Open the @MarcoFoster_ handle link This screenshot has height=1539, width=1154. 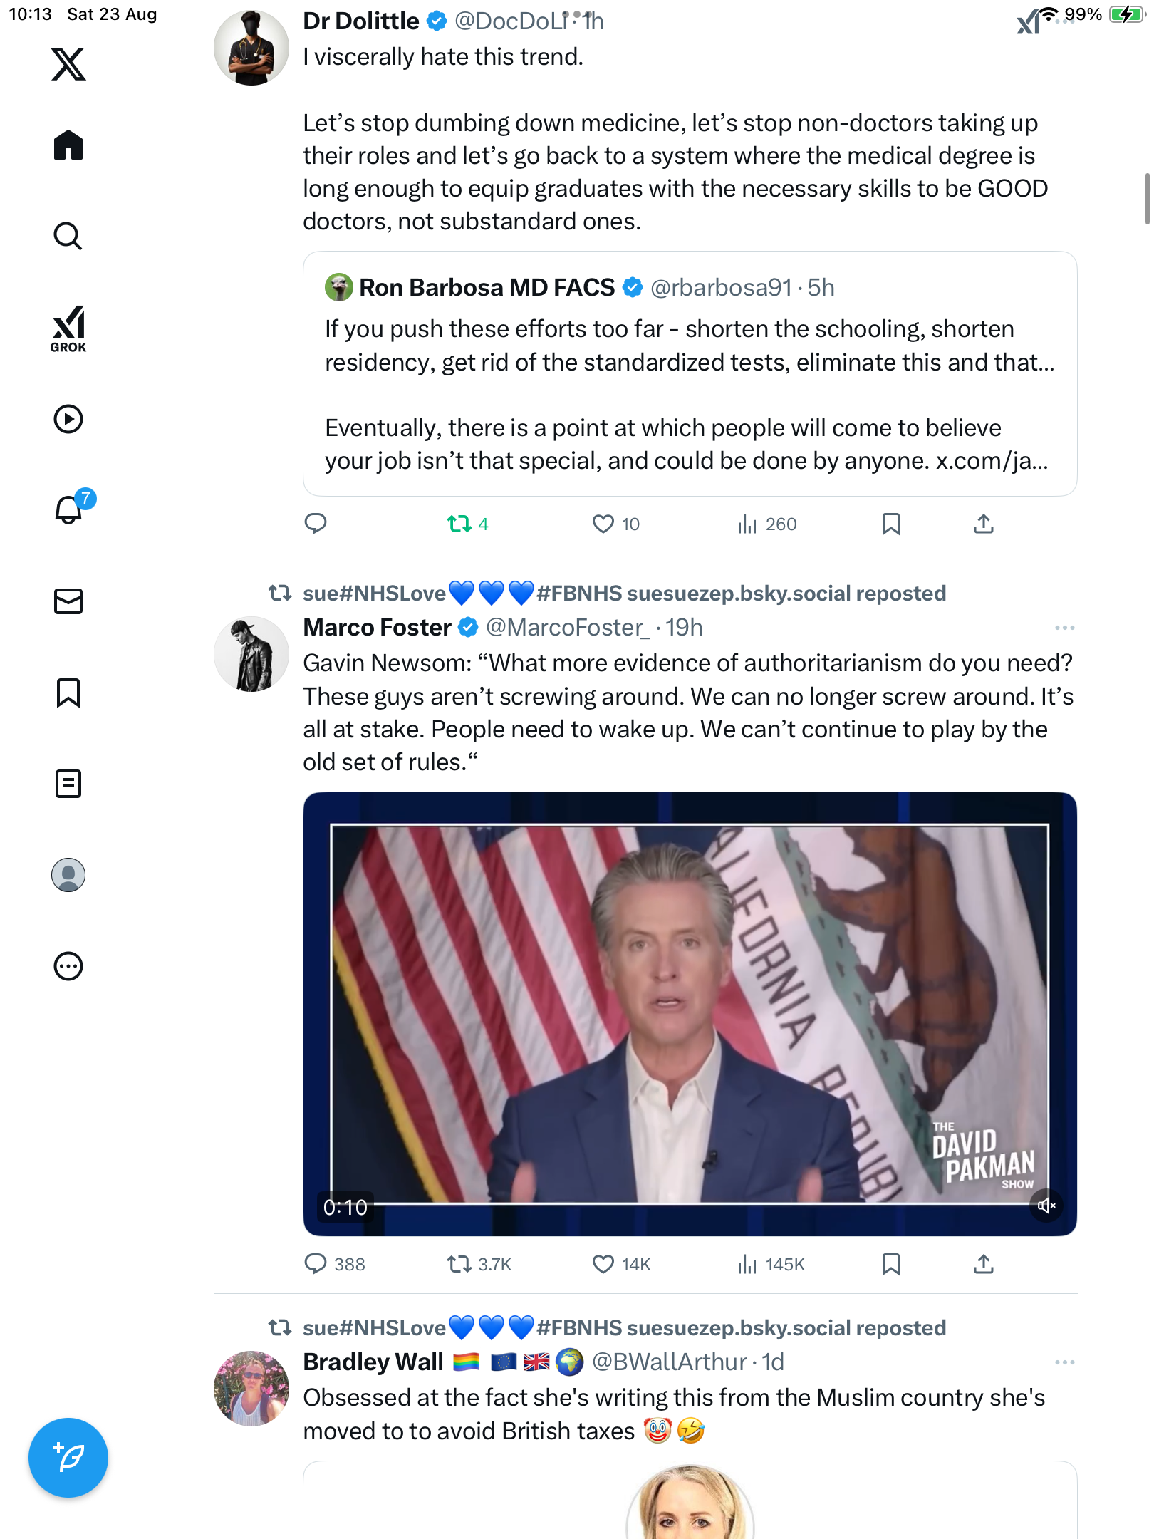tap(568, 628)
